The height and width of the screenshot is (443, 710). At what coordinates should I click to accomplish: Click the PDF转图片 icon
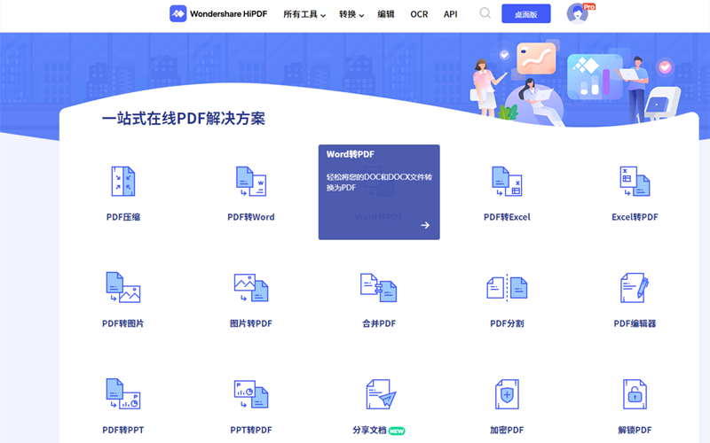click(x=122, y=287)
